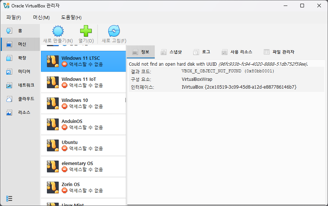Open the 클라우드 (Cloud) sidebar section
Image resolution: width=328 pixels, height=206 pixels.
tap(20, 99)
